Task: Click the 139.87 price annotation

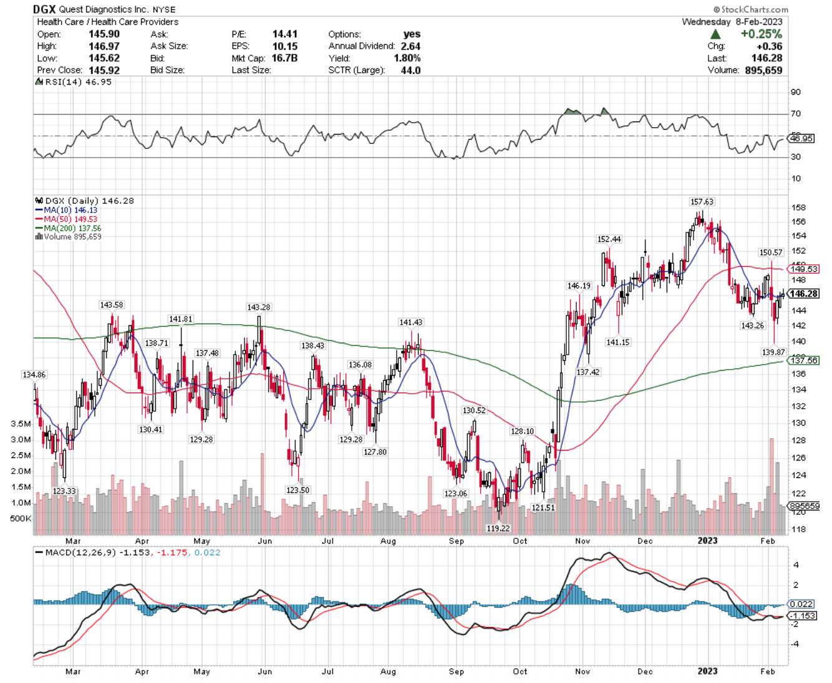Action: tap(773, 352)
